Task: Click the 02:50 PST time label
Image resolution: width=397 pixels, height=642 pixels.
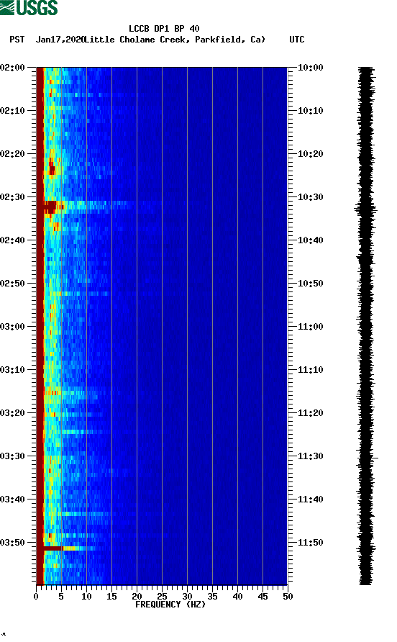Action: coord(12,284)
